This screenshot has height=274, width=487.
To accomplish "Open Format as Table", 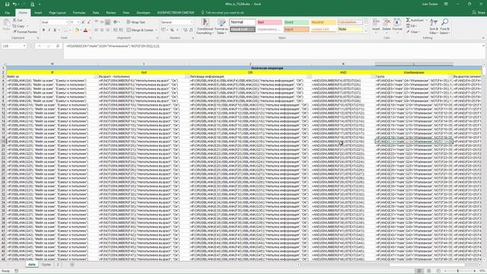I will point(221,27).
